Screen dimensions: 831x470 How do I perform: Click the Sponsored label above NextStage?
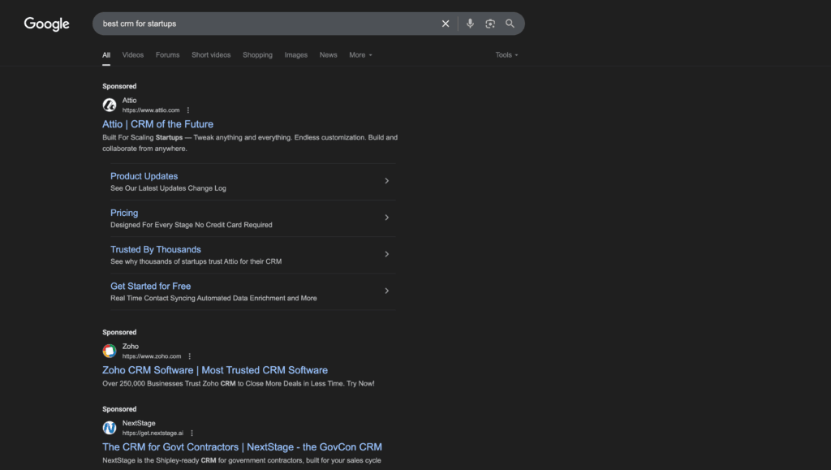pyautogui.click(x=119, y=408)
